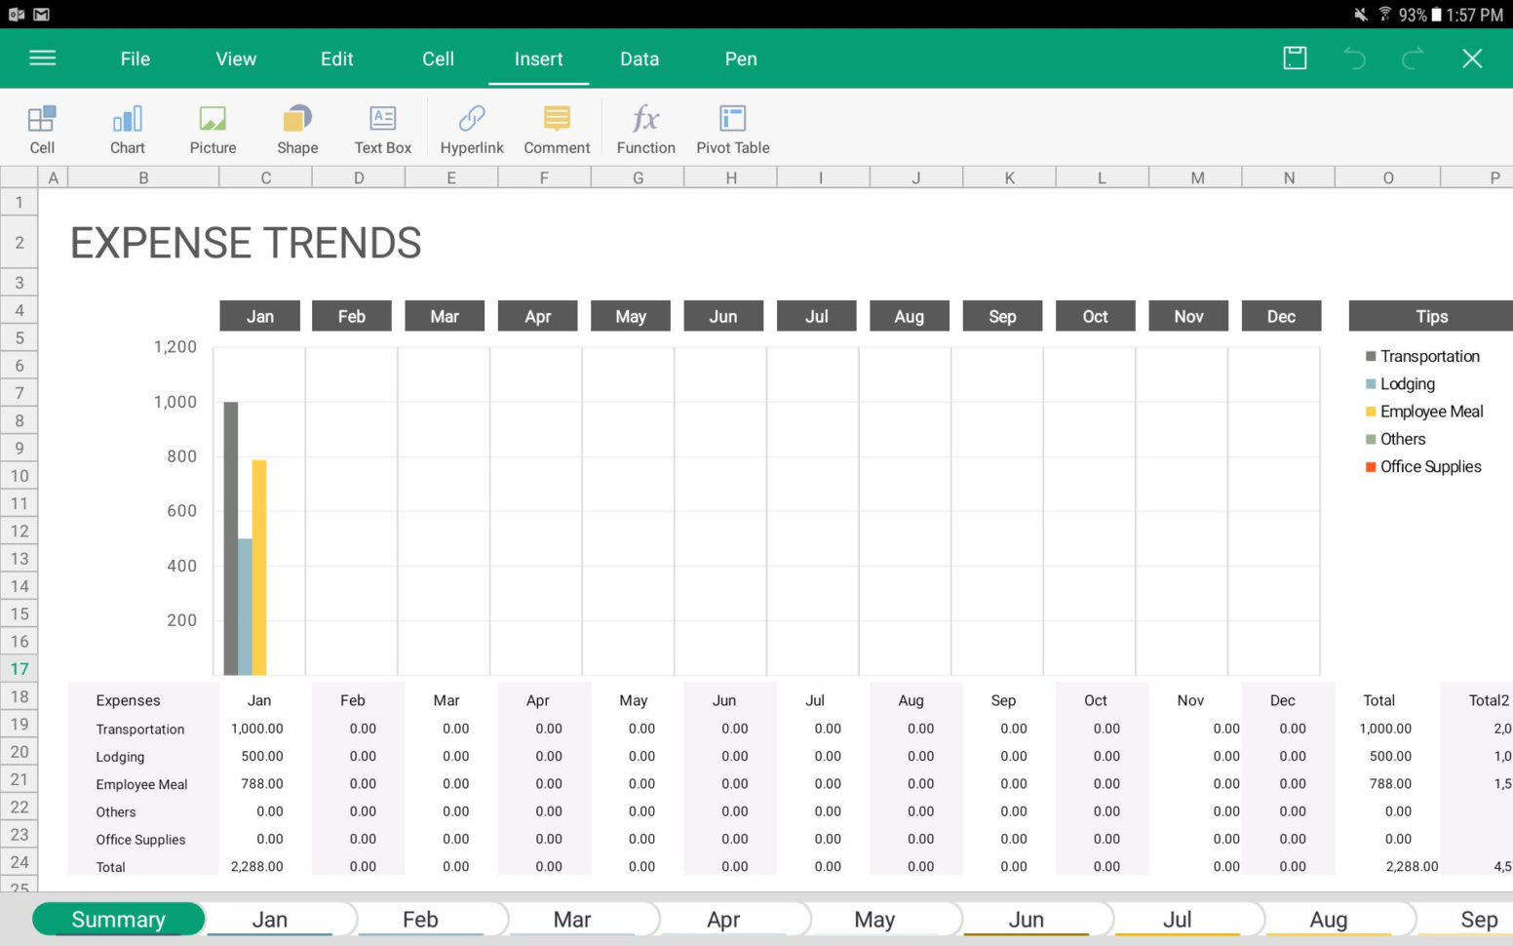1513x946 pixels.
Task: Expand the Cell insert options
Action: point(42,129)
